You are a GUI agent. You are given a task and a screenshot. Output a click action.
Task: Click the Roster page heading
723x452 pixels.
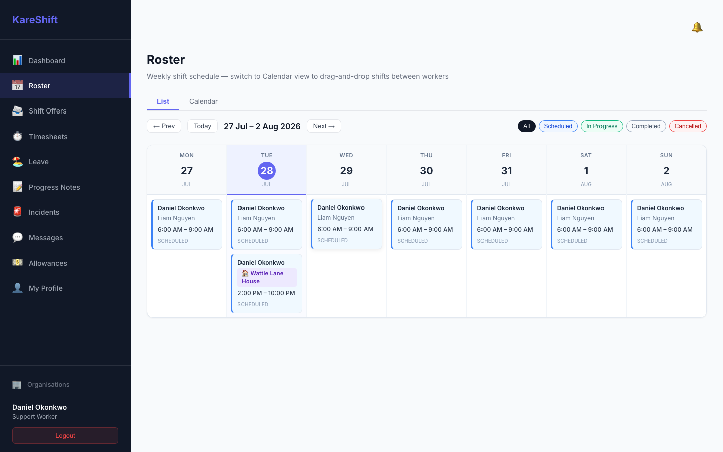[166, 60]
